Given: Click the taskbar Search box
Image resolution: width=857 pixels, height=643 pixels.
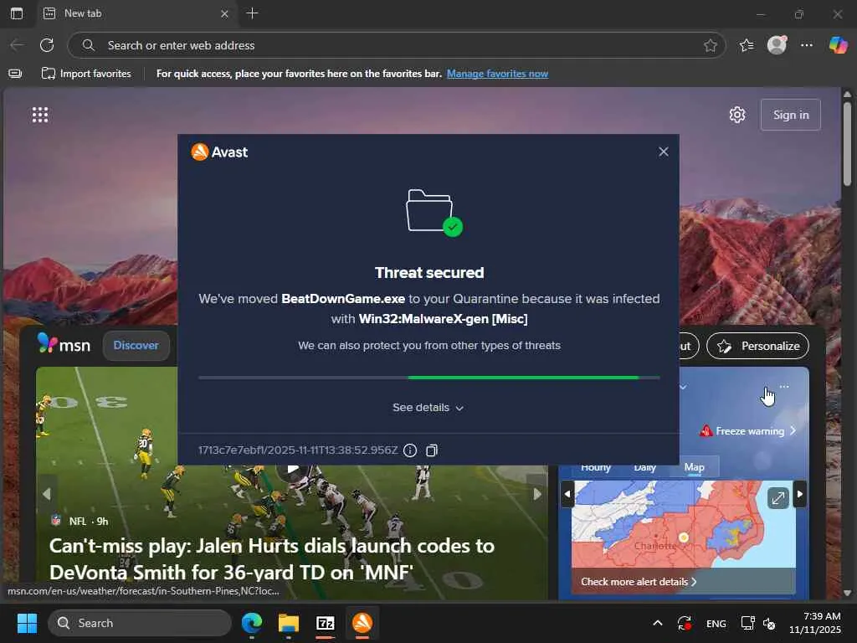Looking at the screenshot, I should [140, 623].
